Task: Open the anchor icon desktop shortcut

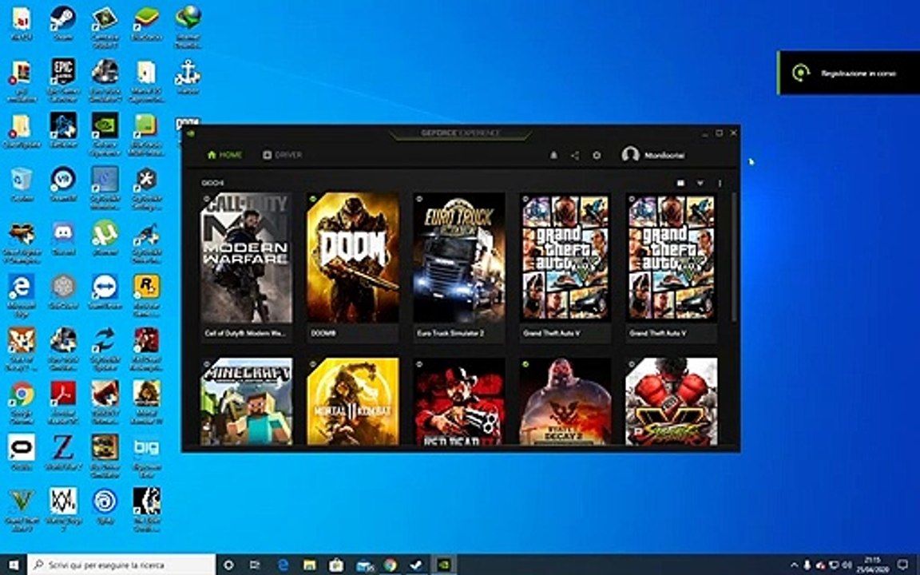Action: click(188, 77)
